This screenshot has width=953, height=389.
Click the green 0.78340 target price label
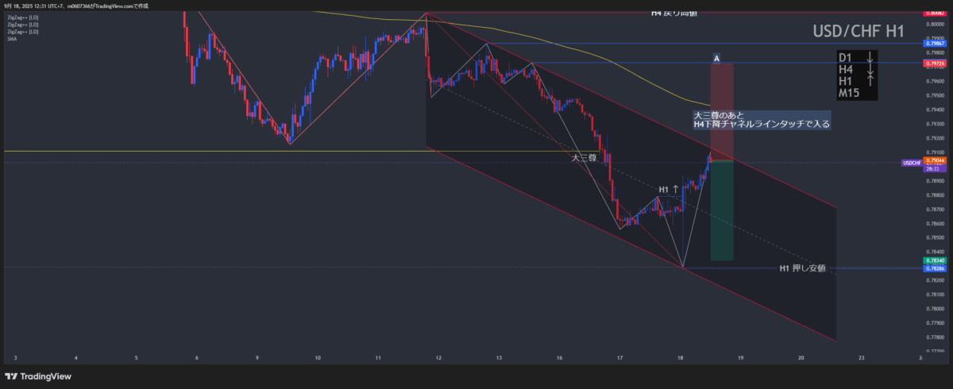tap(933, 260)
